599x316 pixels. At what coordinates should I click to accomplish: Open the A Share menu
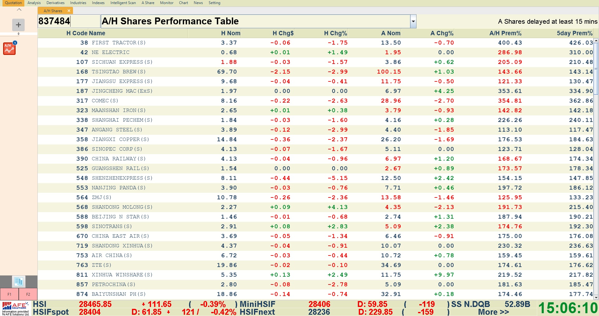click(148, 3)
